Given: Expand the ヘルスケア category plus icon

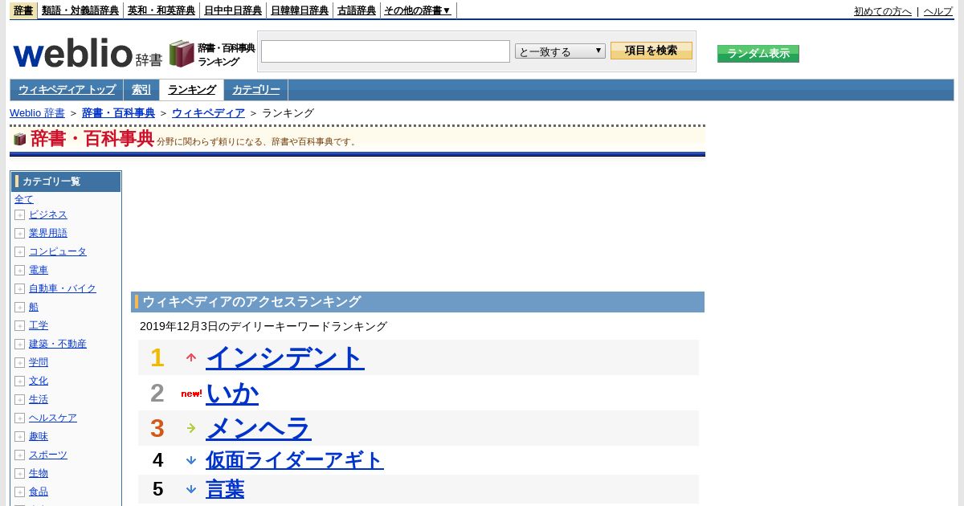Looking at the screenshot, I should point(19,418).
